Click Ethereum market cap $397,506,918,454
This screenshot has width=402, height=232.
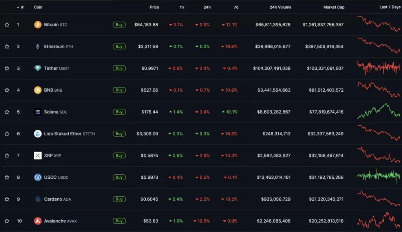pyautogui.click(x=324, y=46)
